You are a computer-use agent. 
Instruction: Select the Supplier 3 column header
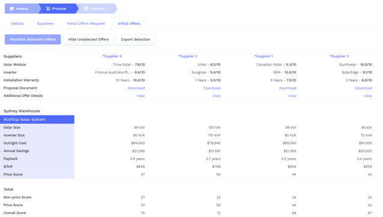pyautogui.click(x=339, y=56)
